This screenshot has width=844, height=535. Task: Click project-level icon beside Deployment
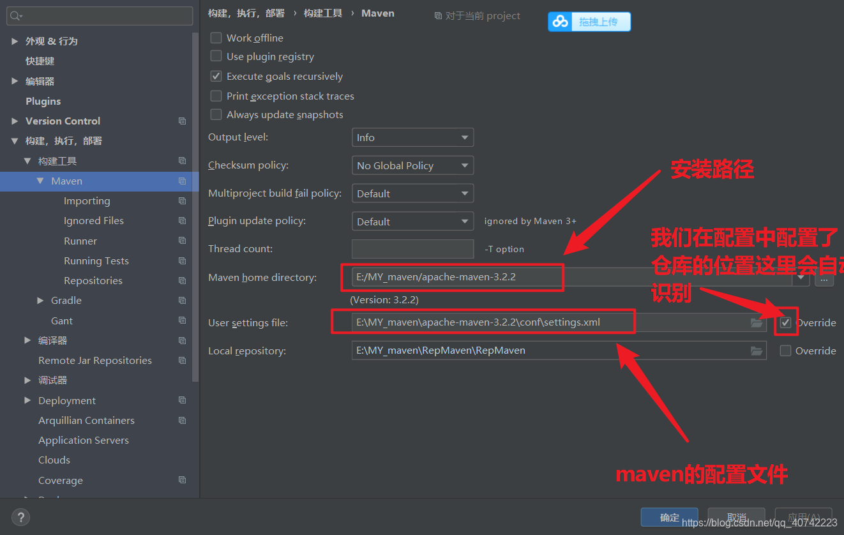tap(183, 400)
